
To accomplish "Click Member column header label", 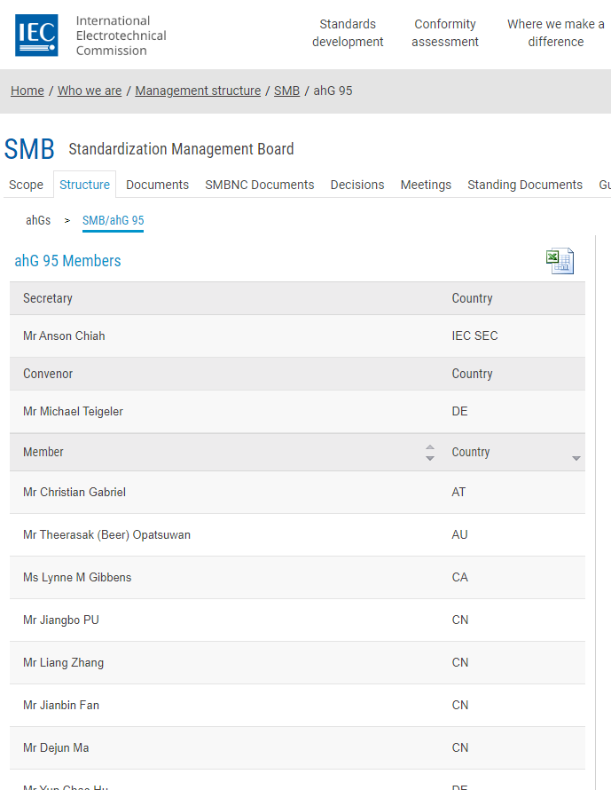I will (43, 452).
